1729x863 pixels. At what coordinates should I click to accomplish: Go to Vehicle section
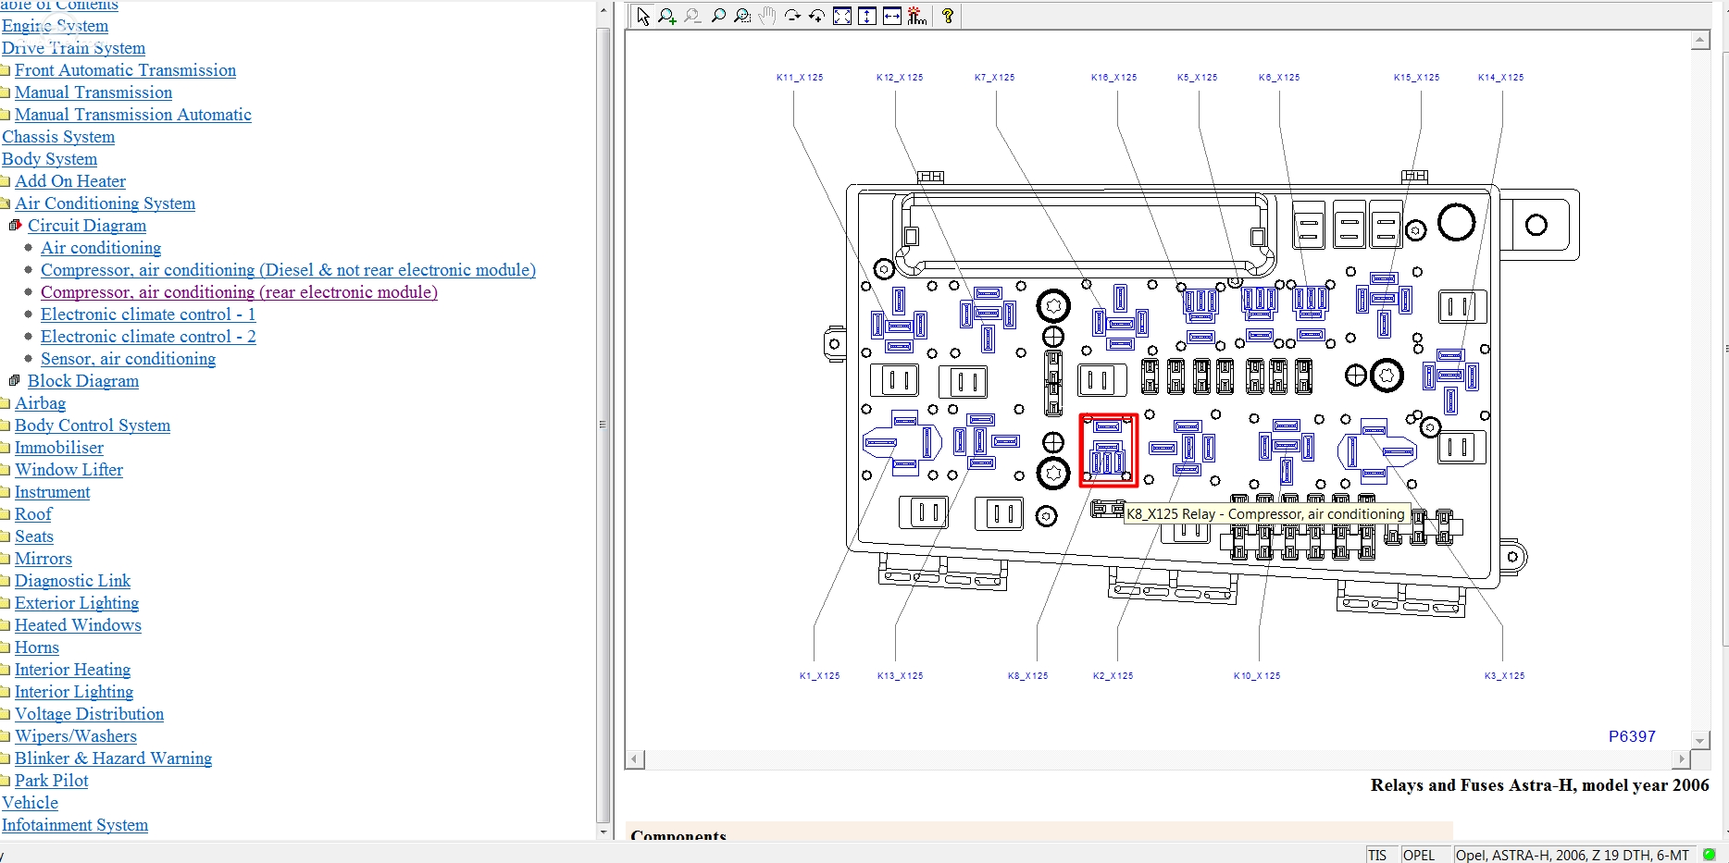point(30,803)
